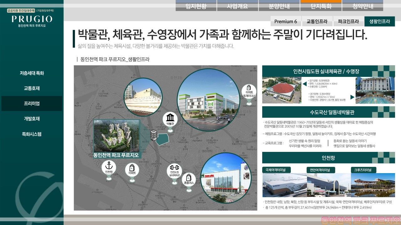Go to 특화시스템 in sidebar

coord(32,134)
